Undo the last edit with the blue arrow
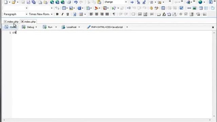Screen dimensions: 217x122 click(x=76, y=2)
